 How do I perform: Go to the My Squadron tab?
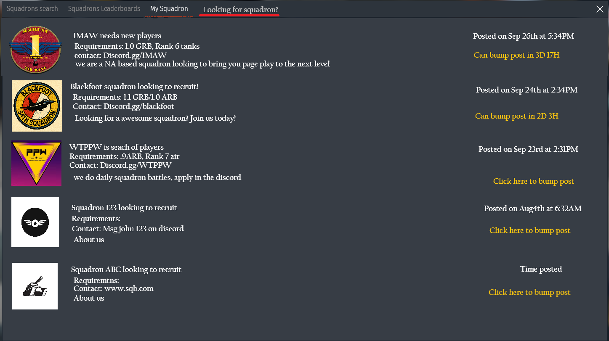coord(169,8)
